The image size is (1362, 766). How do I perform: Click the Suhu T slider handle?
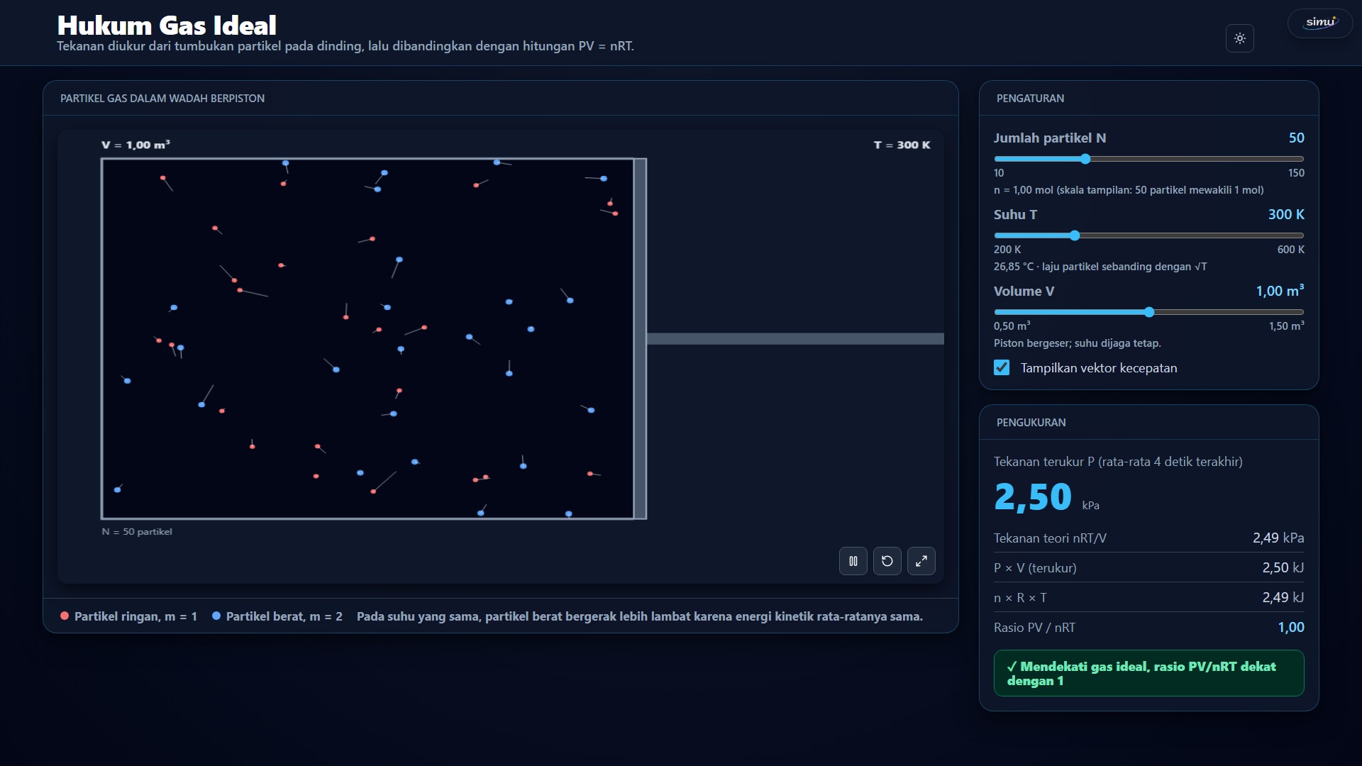click(1075, 235)
